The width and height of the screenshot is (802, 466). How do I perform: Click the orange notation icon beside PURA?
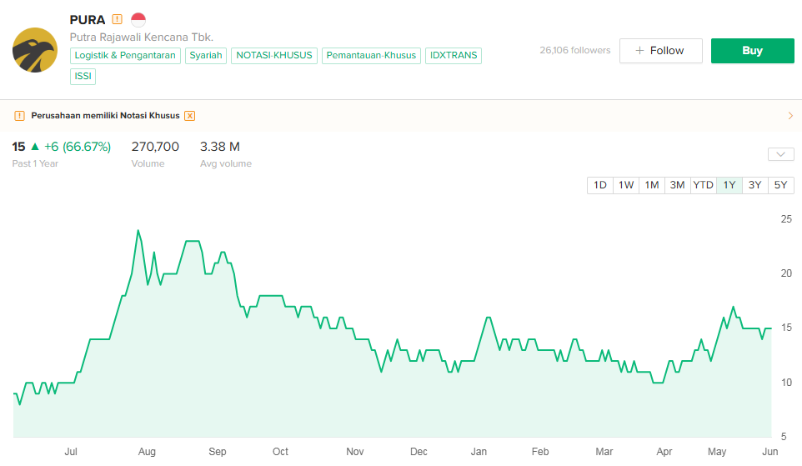117,19
